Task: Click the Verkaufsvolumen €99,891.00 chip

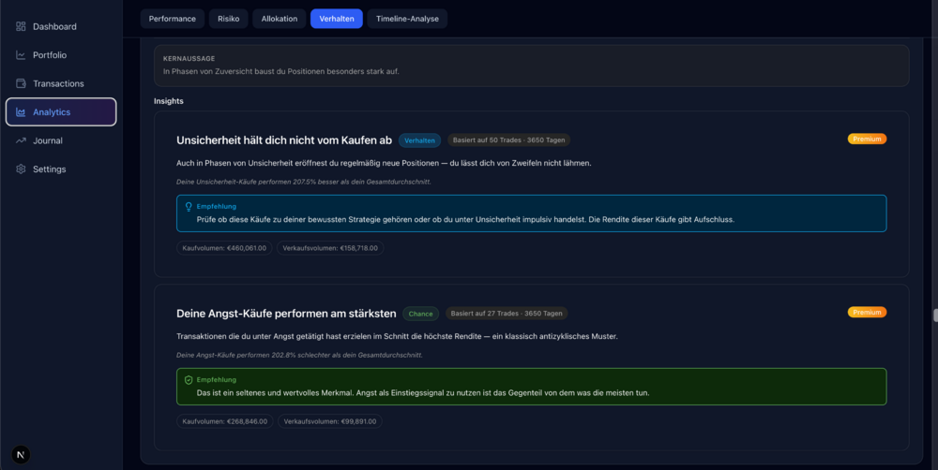Action: tap(330, 421)
